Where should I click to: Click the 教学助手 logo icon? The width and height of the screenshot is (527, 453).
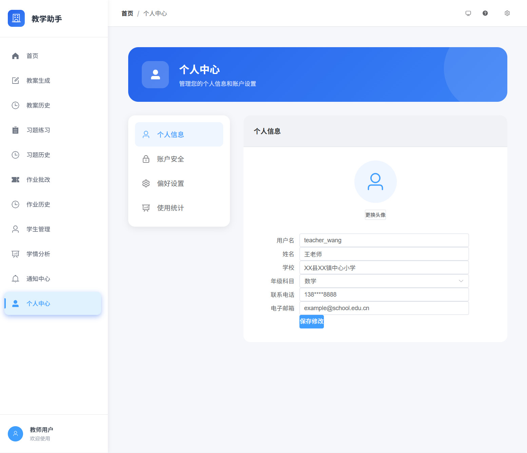(x=16, y=18)
